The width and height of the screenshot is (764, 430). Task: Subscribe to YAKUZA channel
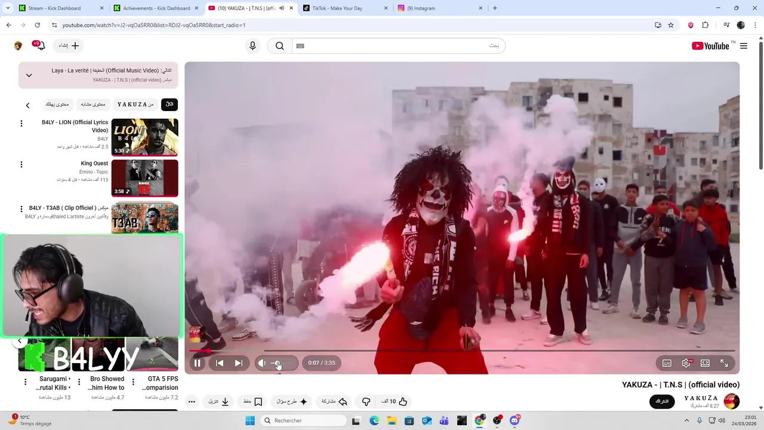(x=662, y=401)
